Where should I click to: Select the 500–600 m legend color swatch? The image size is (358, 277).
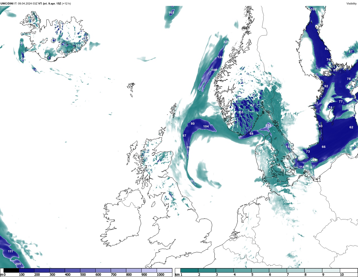[x=88, y=271]
